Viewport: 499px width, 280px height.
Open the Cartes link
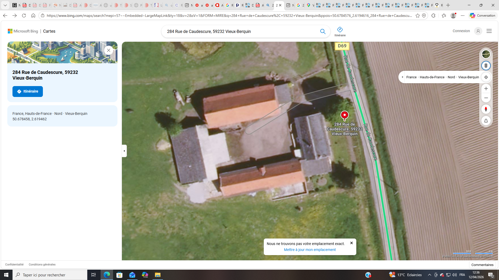pyautogui.click(x=49, y=31)
